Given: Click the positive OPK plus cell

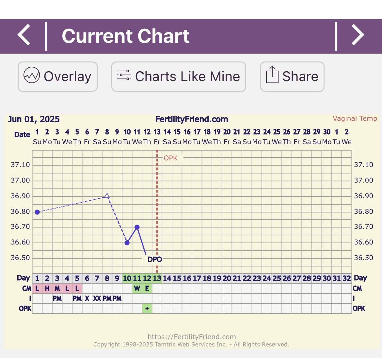Looking at the screenshot, I should click(147, 308).
